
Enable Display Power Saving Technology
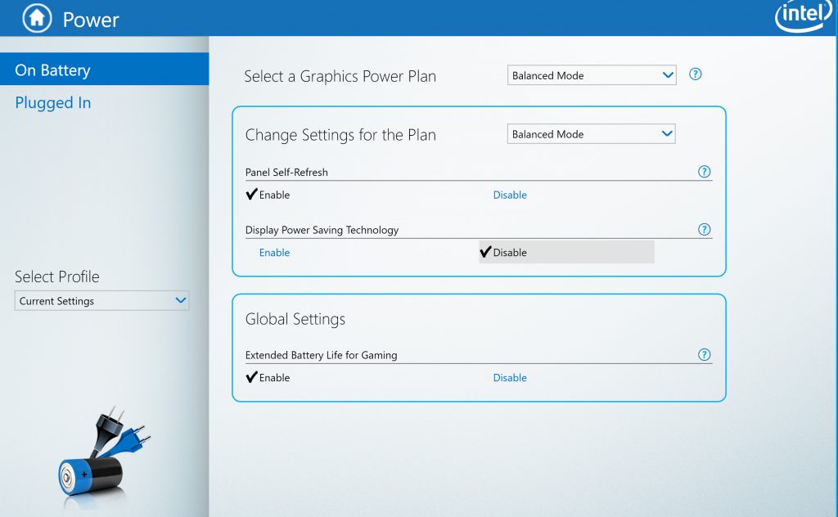click(274, 253)
